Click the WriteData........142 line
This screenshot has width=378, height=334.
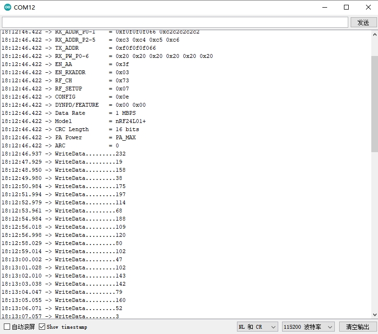tap(64, 284)
